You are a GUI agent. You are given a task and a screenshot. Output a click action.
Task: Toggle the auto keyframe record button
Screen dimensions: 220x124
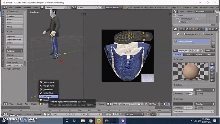148,114
